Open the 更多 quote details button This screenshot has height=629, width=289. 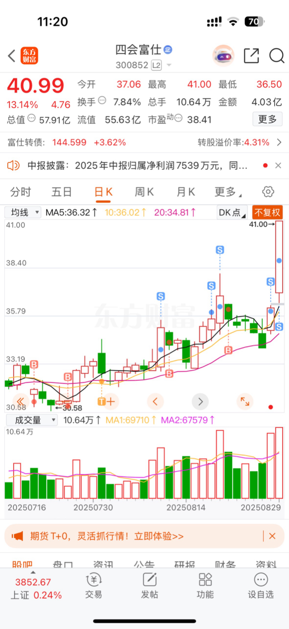click(x=268, y=120)
